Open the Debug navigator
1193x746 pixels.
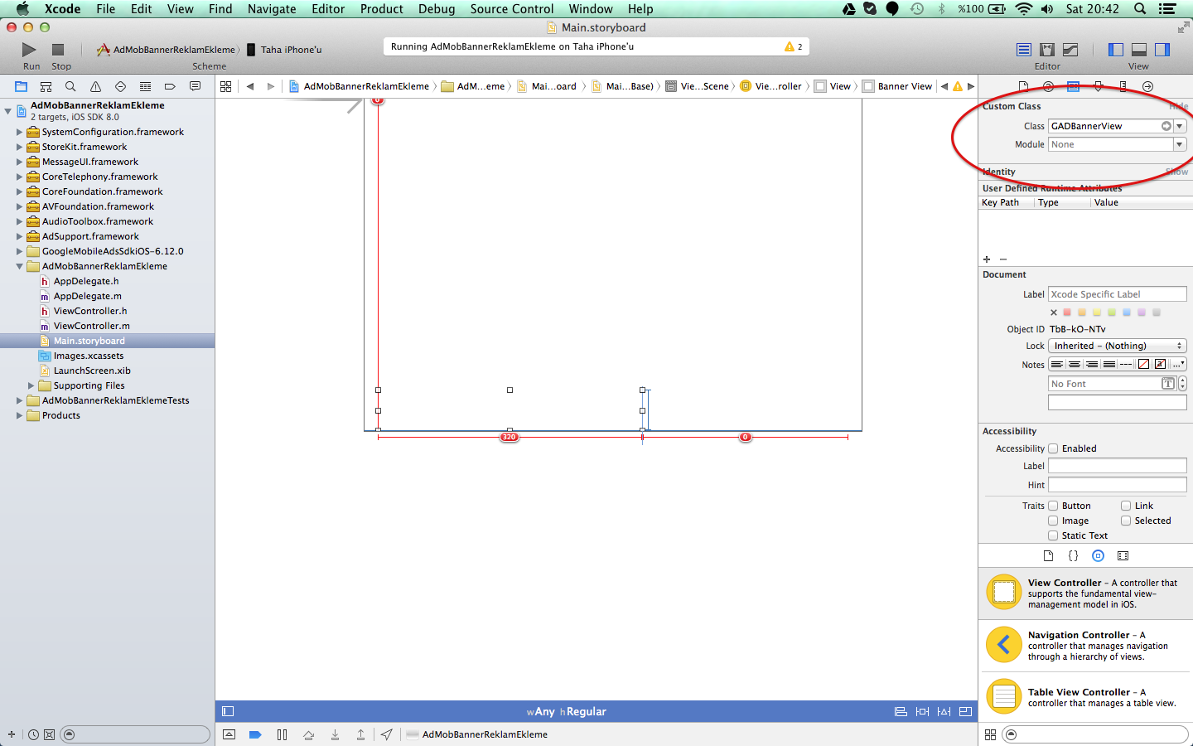click(x=145, y=86)
